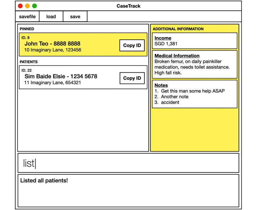The image size is (257, 210).
Task: Select the note 'Get this man some help ASAP'
Action: tap(193, 91)
